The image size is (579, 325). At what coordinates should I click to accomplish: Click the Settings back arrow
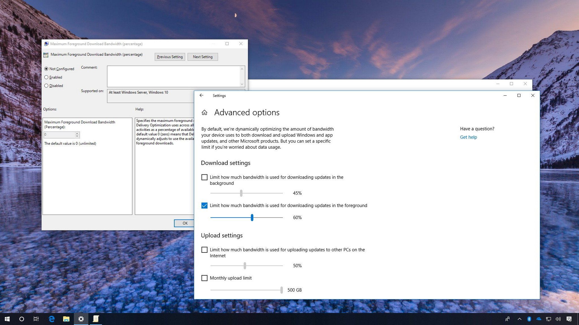pyautogui.click(x=201, y=95)
